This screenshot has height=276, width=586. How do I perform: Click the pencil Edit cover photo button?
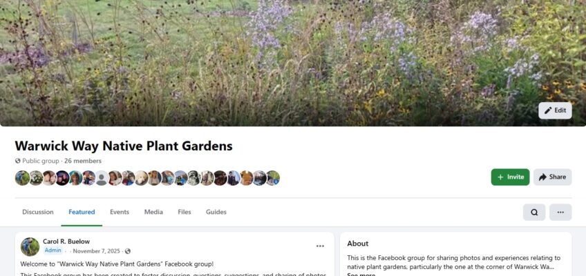tap(555, 110)
